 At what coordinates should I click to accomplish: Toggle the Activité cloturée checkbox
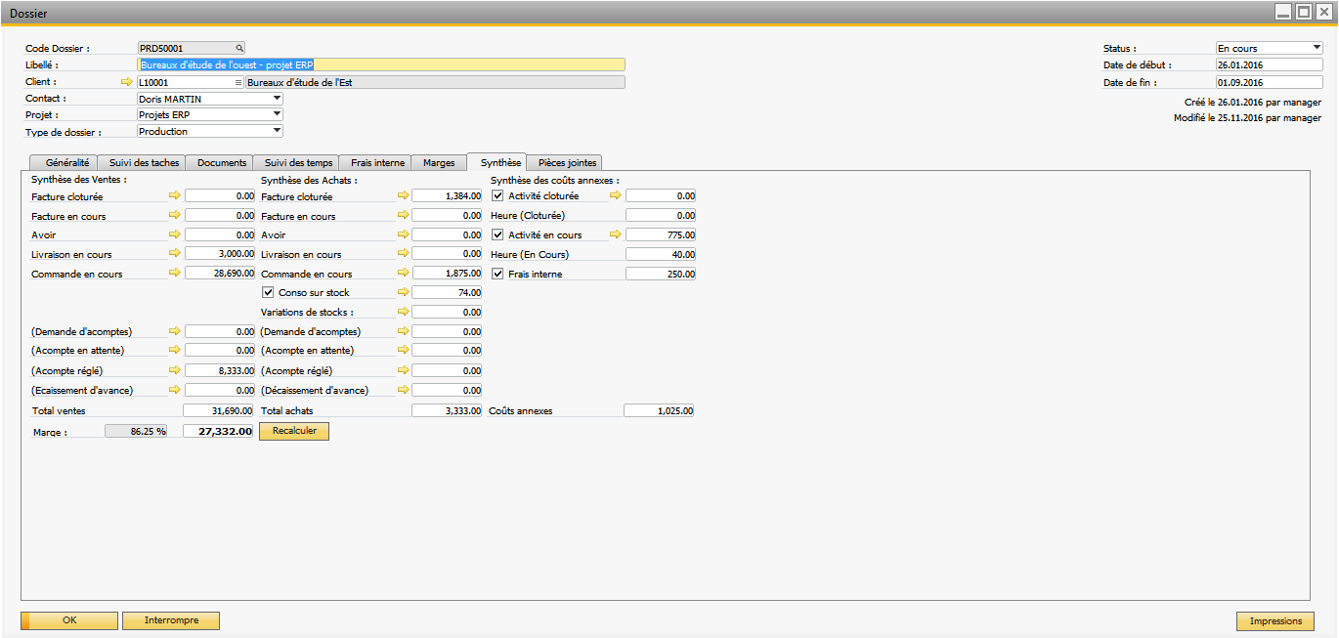pyautogui.click(x=498, y=195)
